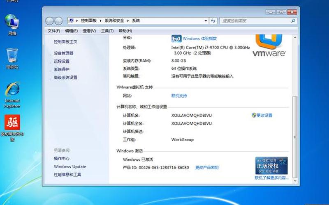Click the back navigation button
The image size is (329, 205).
tap(49, 21)
